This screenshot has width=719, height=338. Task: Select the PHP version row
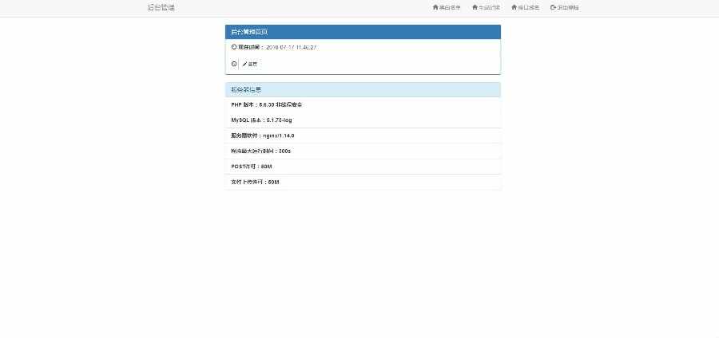coord(363,104)
